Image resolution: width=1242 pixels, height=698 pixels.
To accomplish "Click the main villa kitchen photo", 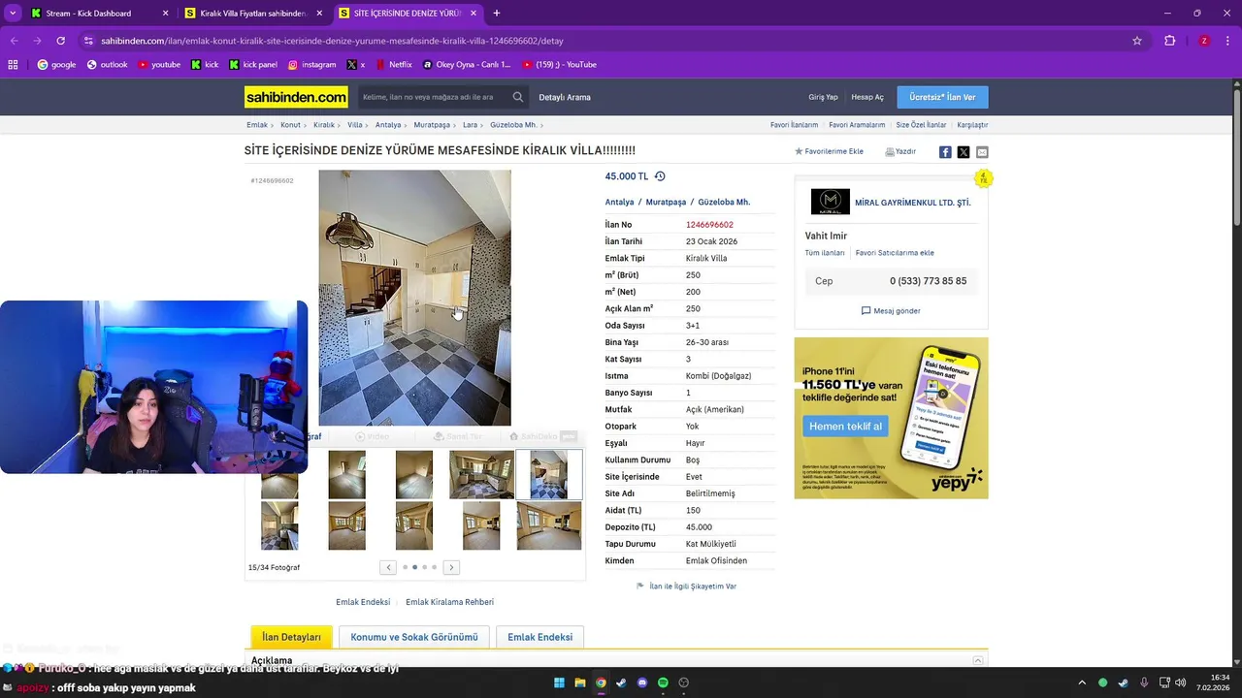I will 414,298.
